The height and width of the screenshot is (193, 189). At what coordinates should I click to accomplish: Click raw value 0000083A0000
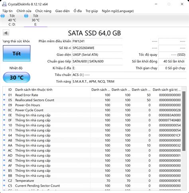[x=170, y=115]
